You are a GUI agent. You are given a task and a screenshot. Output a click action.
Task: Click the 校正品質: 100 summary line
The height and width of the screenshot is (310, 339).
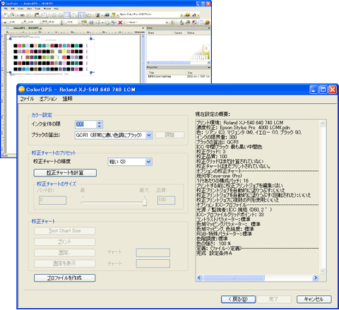[x=212, y=157]
